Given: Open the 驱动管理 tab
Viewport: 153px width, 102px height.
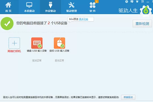Looking at the screenshot, I should (x=71, y=7).
